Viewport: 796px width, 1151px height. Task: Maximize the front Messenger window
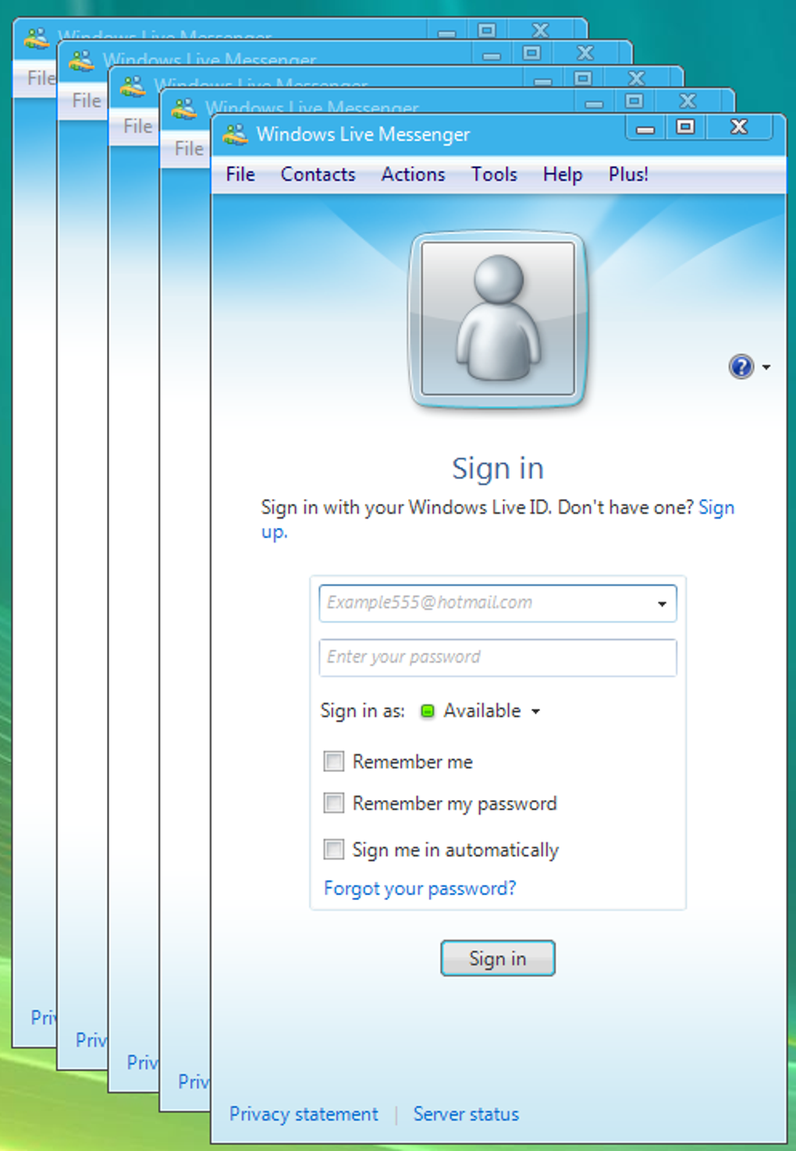click(x=685, y=128)
